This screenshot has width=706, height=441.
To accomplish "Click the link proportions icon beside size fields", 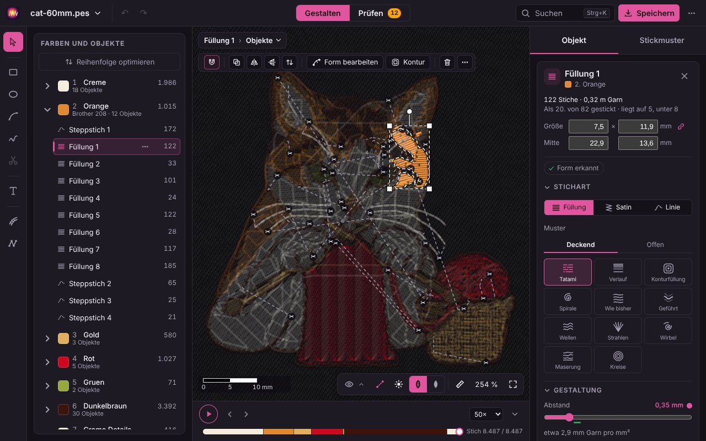I will coord(681,126).
